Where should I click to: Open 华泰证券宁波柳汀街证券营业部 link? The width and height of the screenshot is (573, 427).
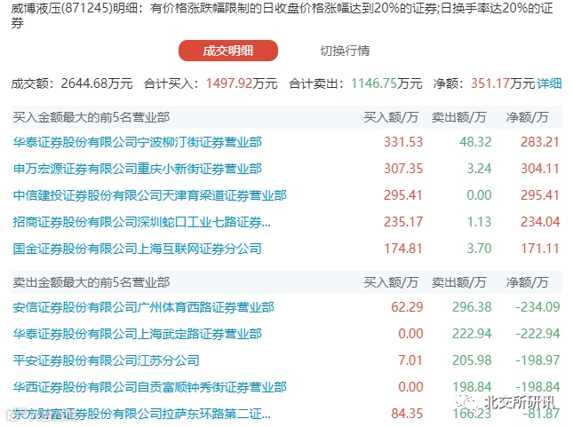coord(138,142)
